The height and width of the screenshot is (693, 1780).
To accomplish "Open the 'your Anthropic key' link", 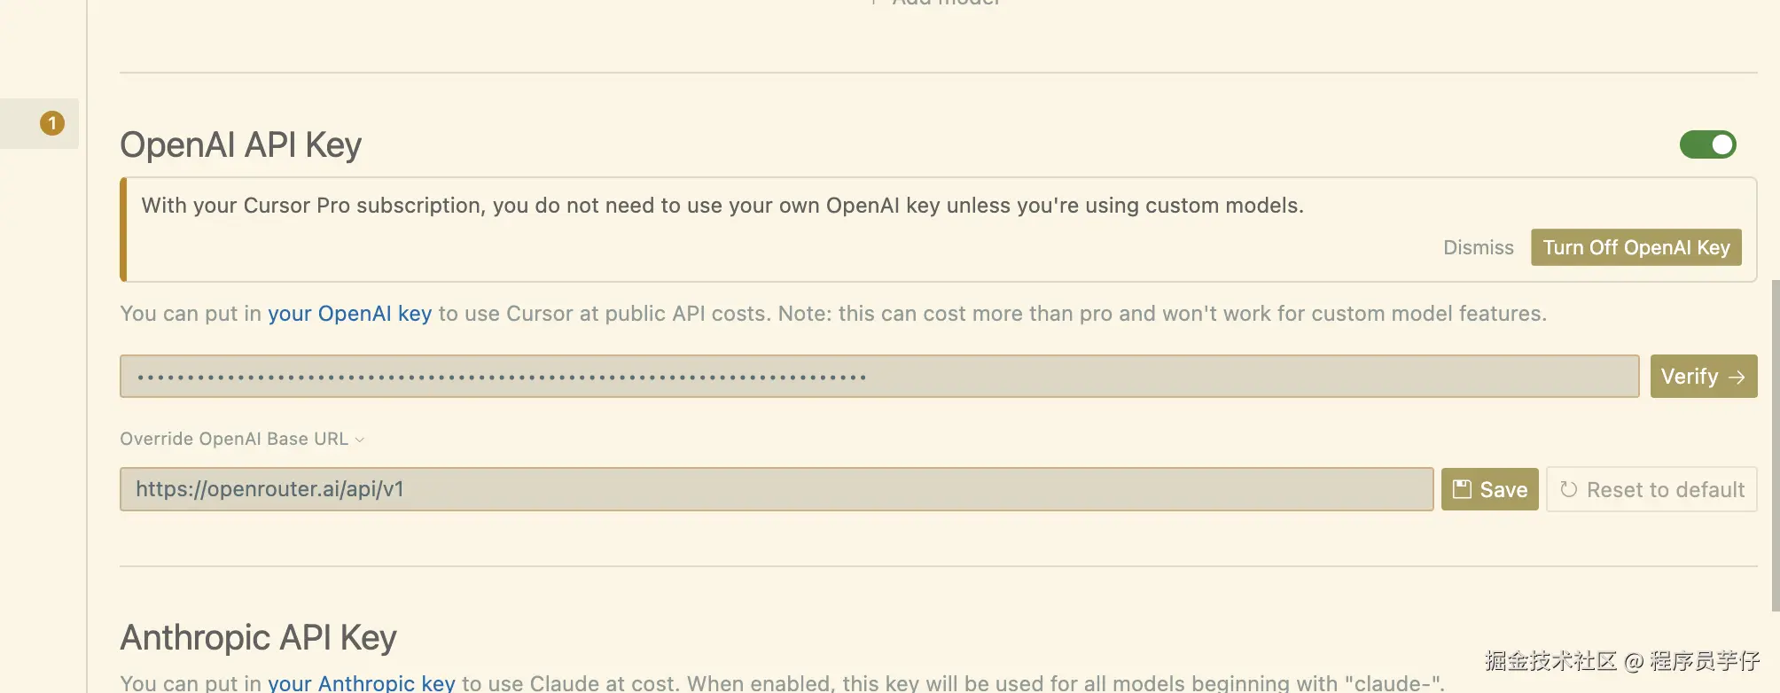I will point(362,682).
